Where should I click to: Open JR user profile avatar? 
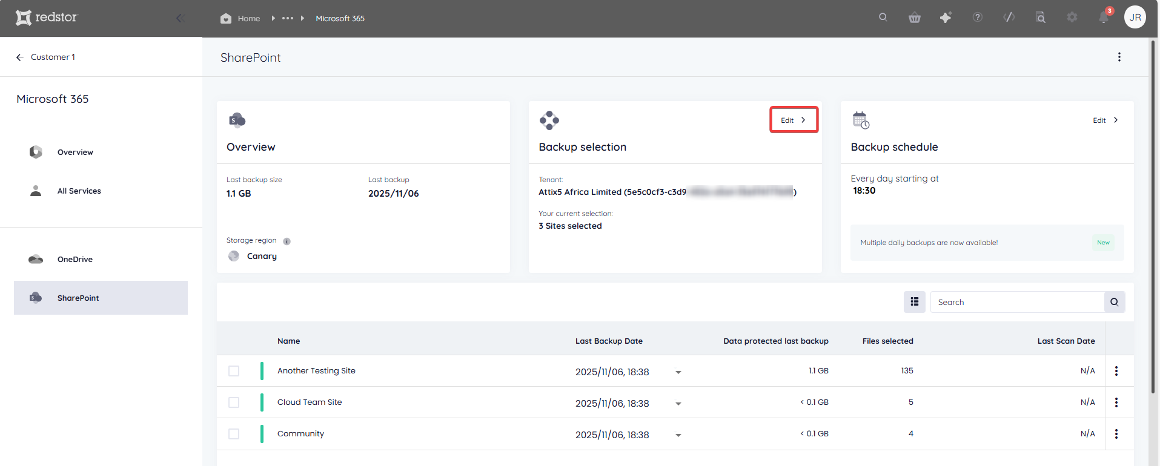[1135, 18]
